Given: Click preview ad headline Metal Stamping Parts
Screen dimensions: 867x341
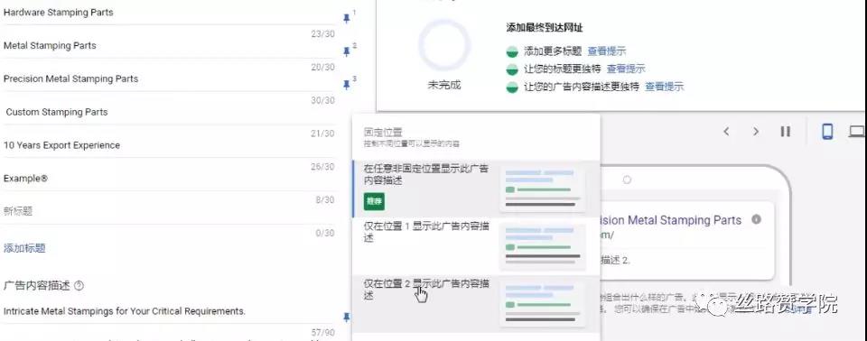Looking at the screenshot, I should [x=671, y=220].
